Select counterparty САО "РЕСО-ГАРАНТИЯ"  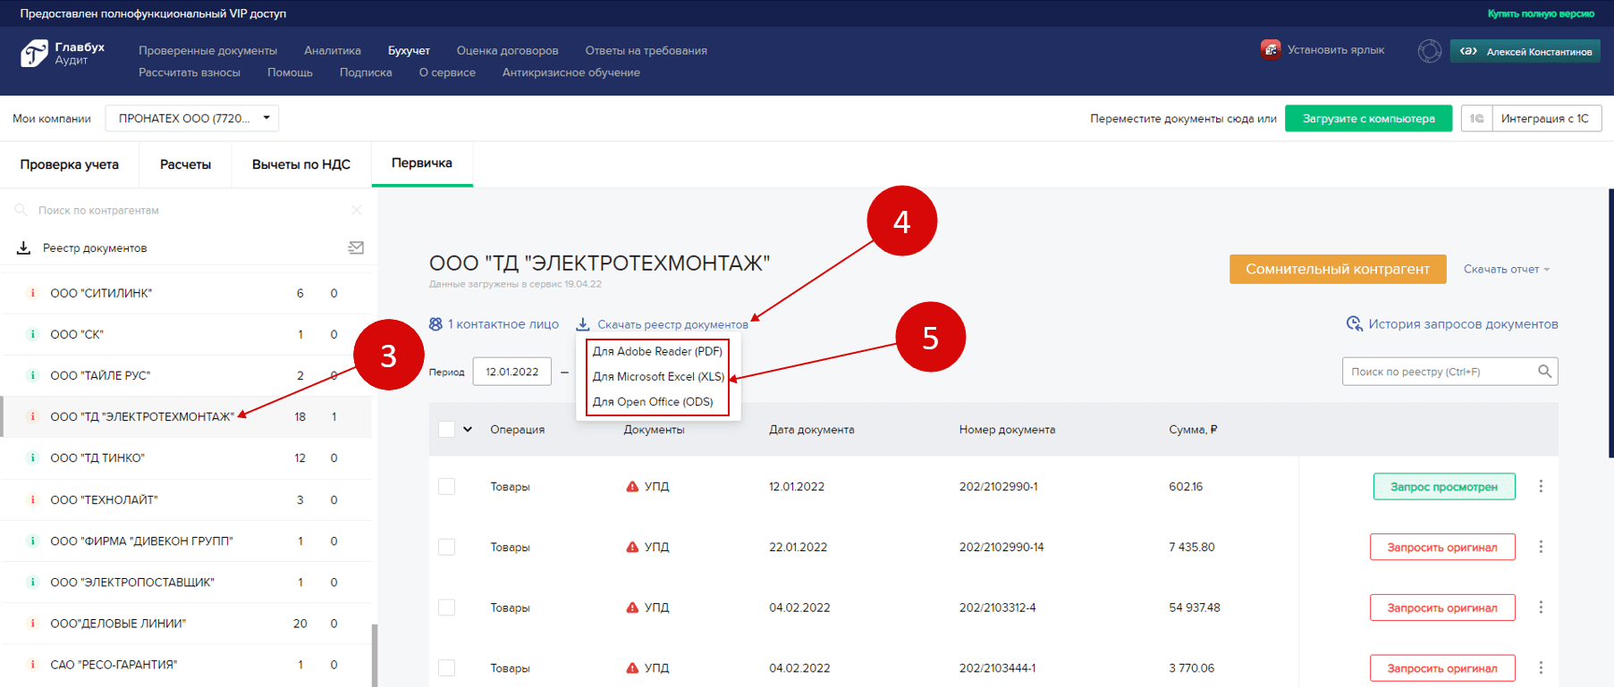(186, 664)
